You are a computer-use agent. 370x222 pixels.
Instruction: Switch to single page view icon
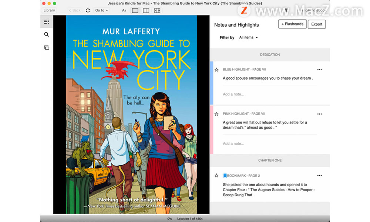pyautogui.click(x=135, y=10)
